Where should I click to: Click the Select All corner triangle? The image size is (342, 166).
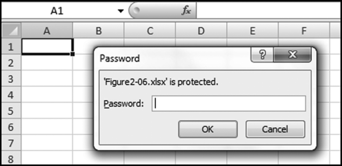(x=12, y=31)
